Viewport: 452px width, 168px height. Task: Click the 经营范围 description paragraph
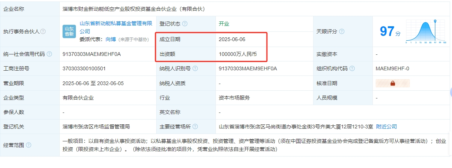pos(255,145)
